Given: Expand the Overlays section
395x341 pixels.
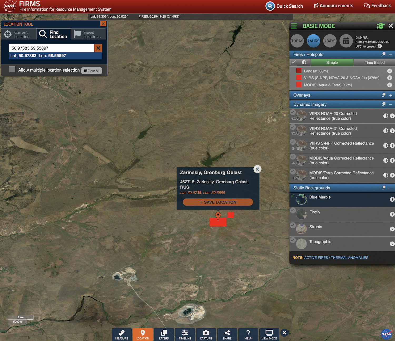Looking at the screenshot, I should point(391,95).
